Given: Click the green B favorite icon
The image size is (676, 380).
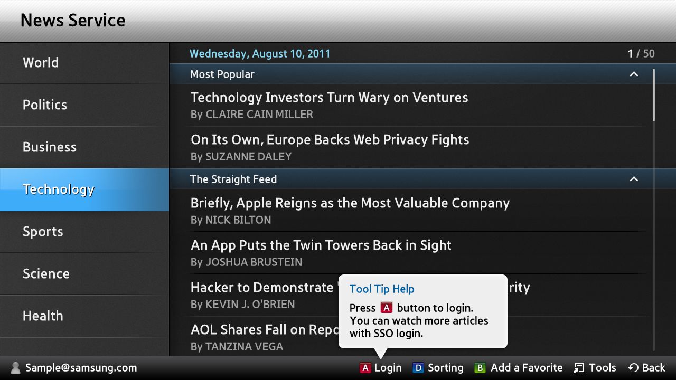Looking at the screenshot, I should [480, 368].
